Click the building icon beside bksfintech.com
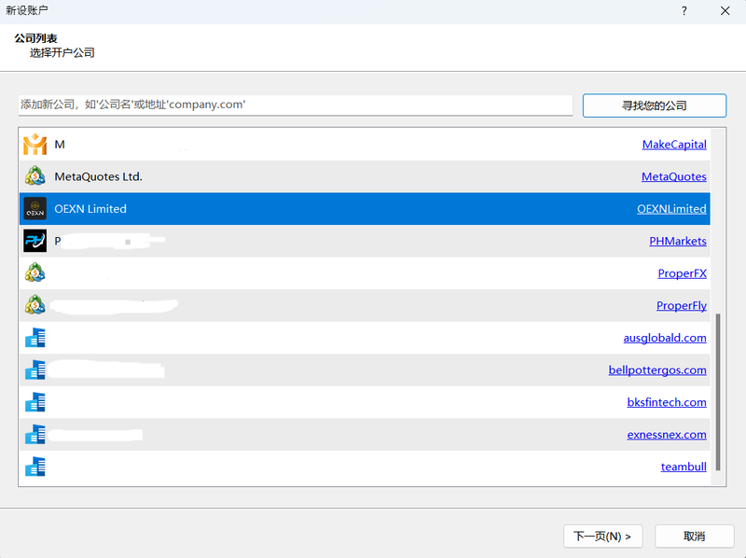This screenshot has width=746, height=558. coord(35,402)
